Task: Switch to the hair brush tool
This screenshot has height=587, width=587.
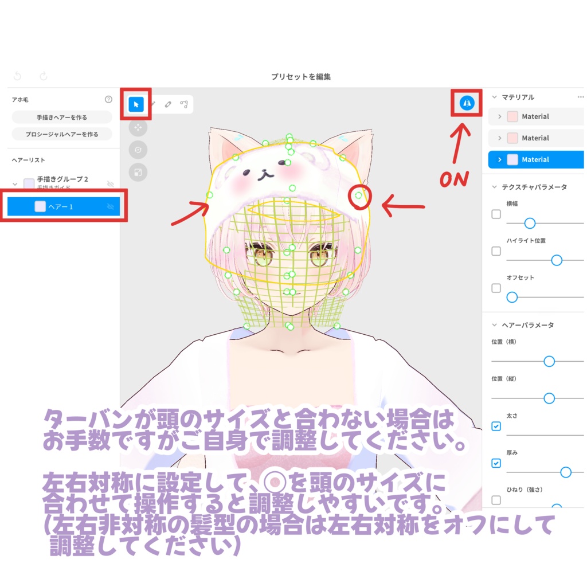Action: (x=153, y=103)
